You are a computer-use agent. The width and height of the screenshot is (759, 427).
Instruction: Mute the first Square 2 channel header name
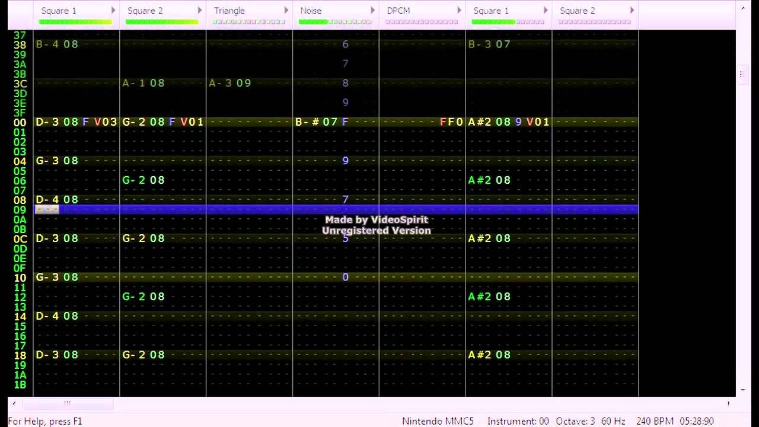(x=145, y=11)
